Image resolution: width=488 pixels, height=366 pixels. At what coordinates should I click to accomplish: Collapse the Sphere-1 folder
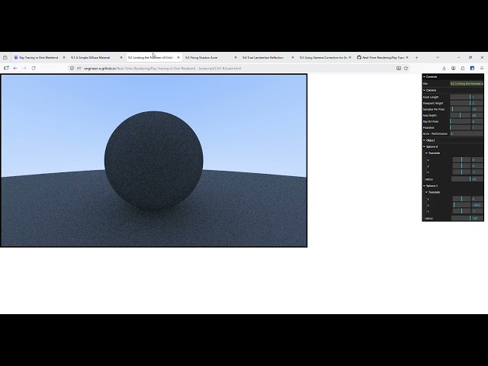[x=453, y=186]
